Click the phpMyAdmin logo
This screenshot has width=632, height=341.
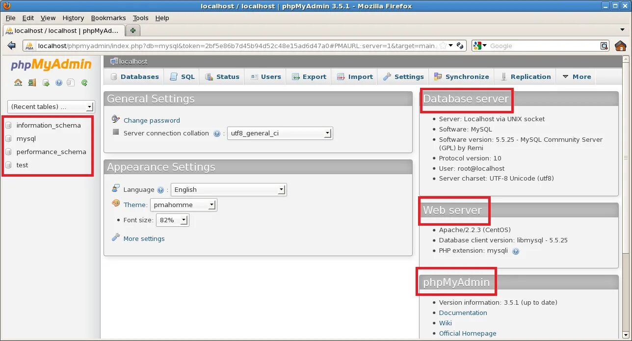[51, 64]
